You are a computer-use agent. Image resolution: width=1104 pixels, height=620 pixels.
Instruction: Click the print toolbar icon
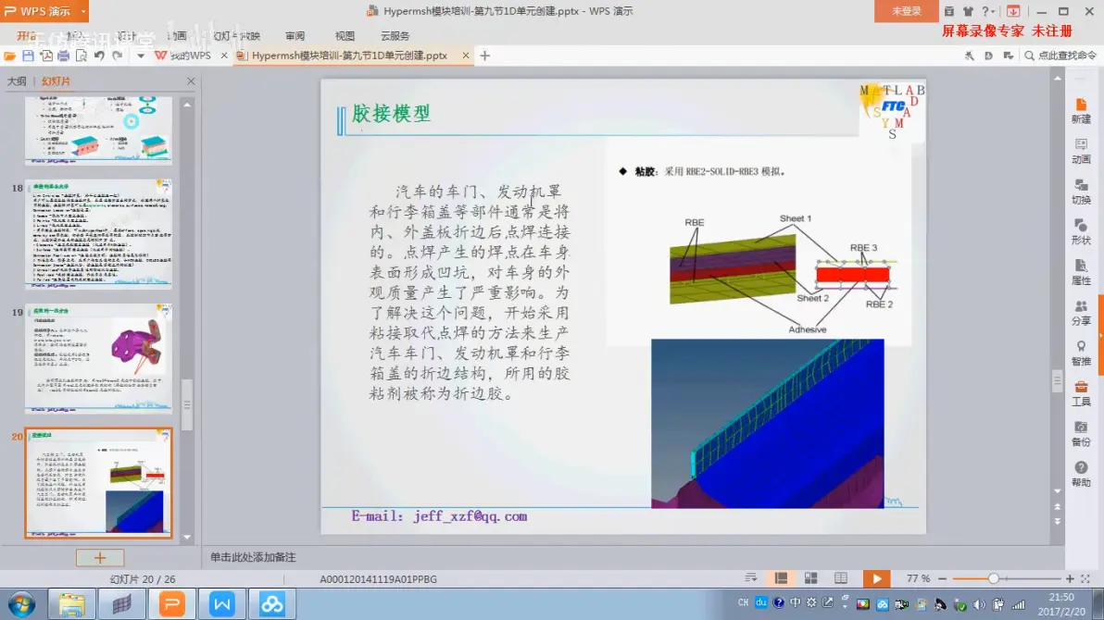point(63,56)
